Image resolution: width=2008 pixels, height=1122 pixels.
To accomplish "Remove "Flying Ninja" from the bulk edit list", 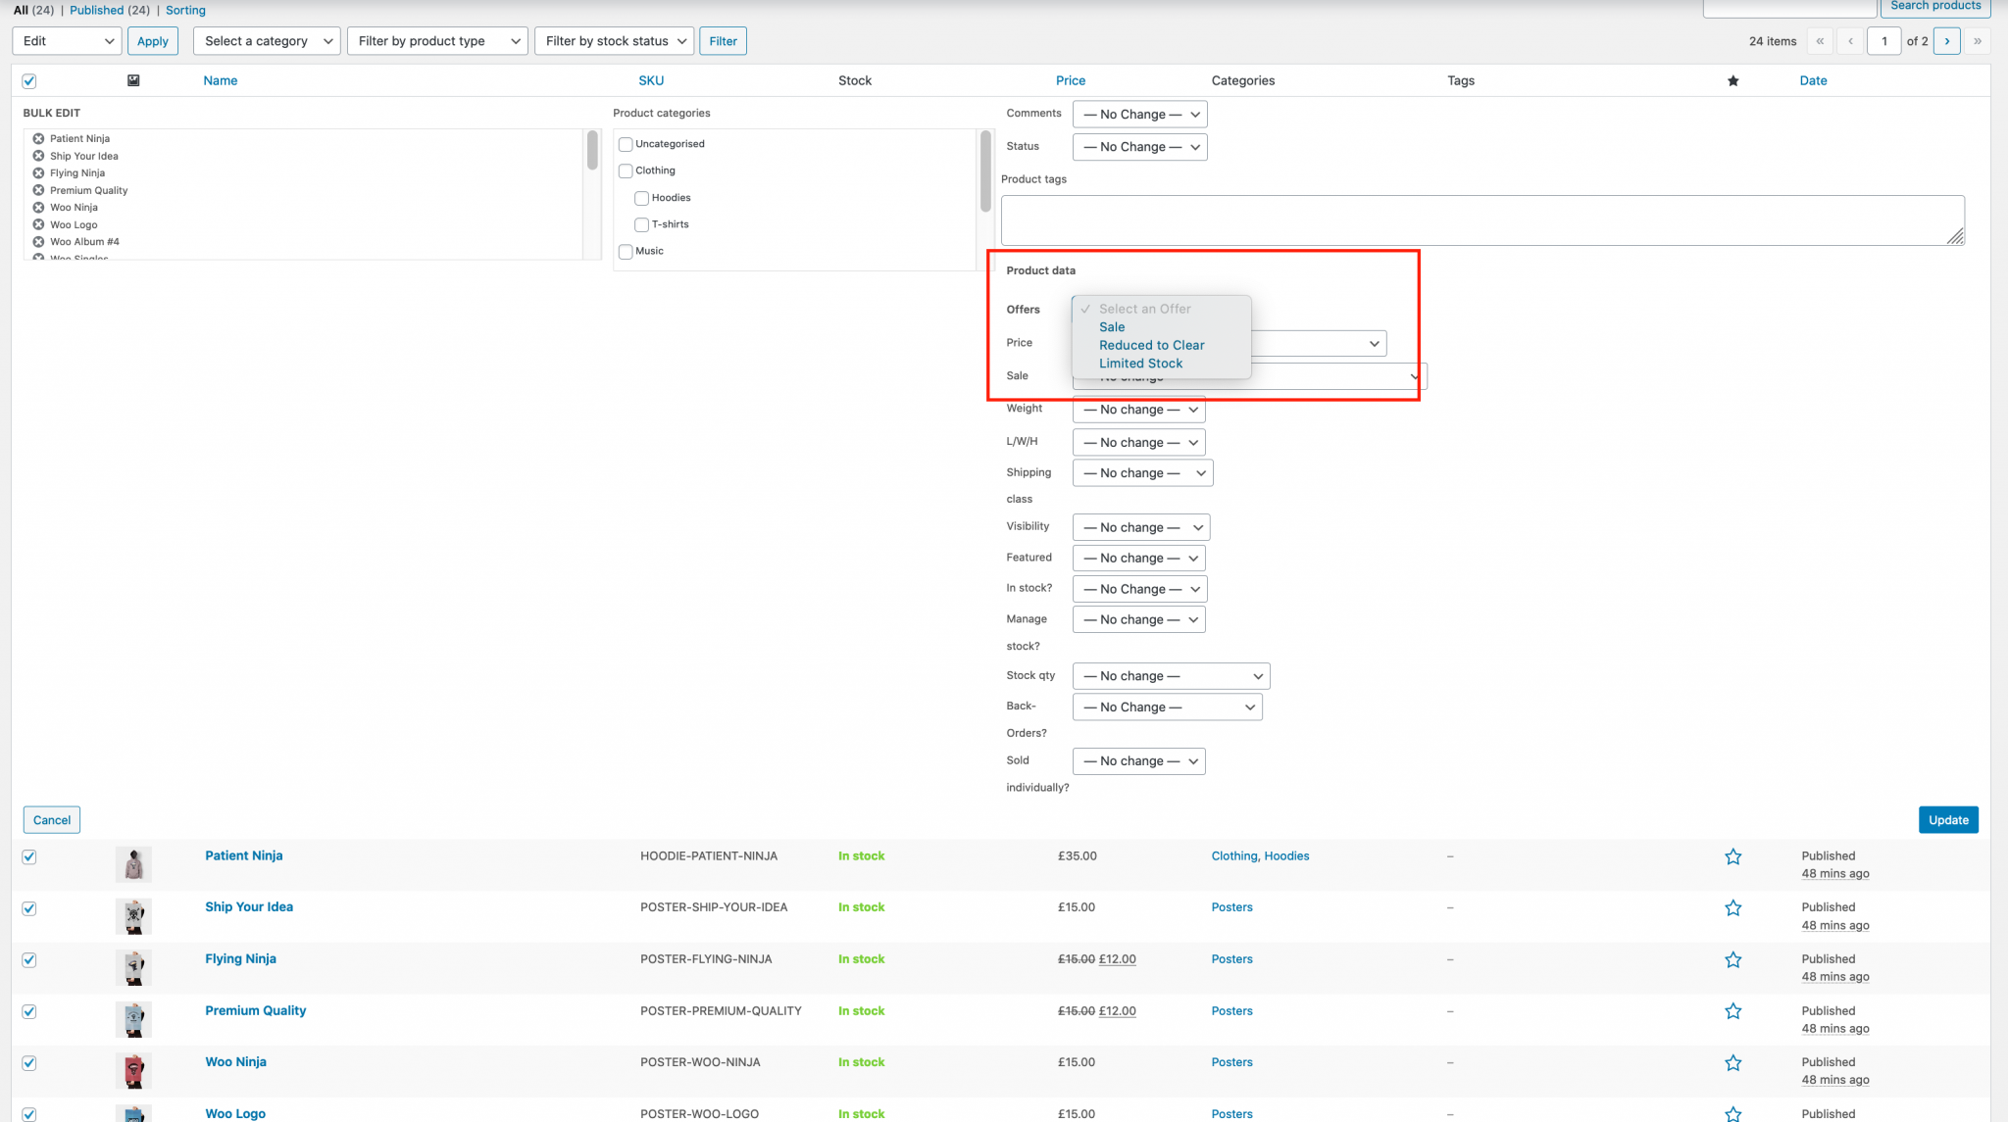I will 37,172.
